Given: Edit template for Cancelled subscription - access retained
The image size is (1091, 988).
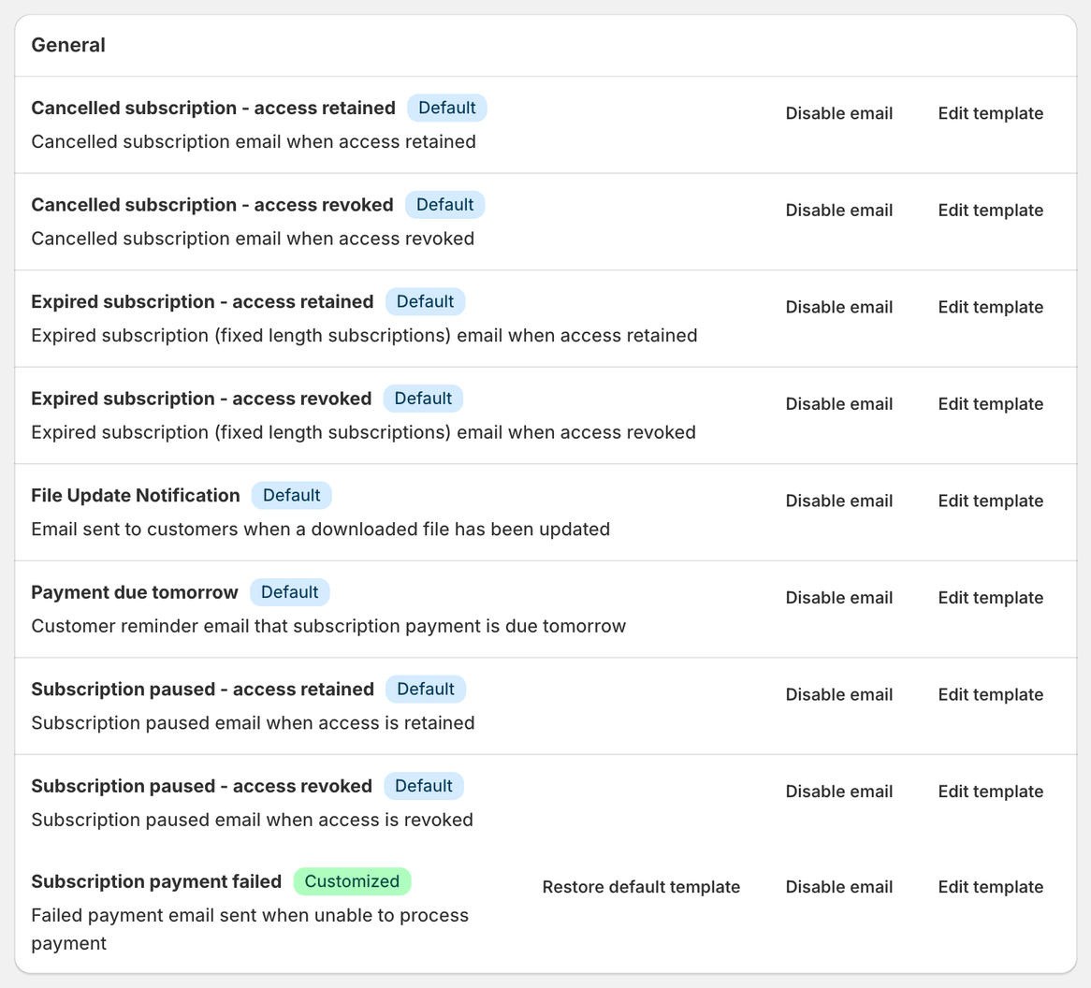Looking at the screenshot, I should point(990,113).
